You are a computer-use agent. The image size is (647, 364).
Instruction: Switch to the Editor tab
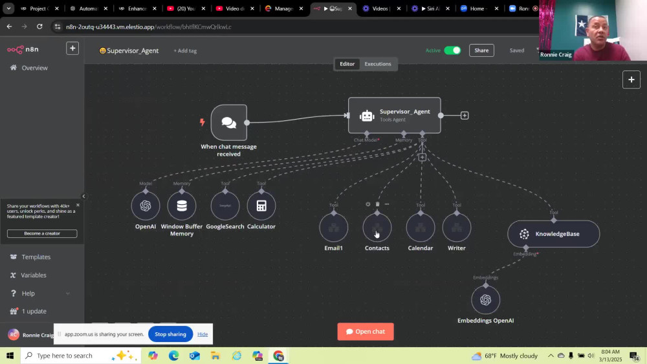347,64
